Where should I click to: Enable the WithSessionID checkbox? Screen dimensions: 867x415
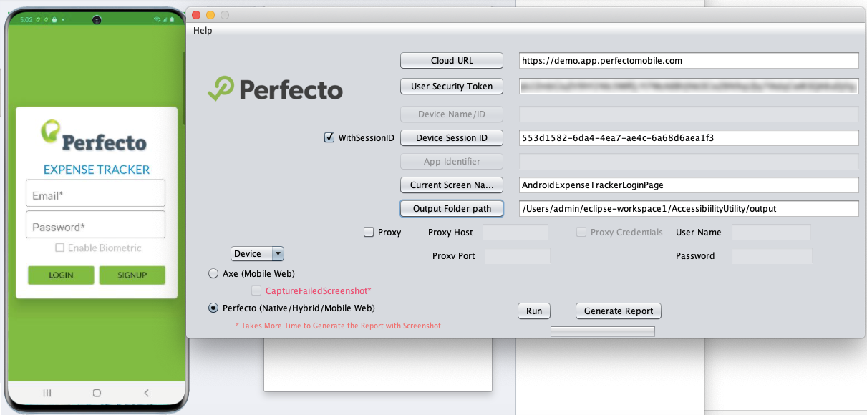tap(329, 137)
